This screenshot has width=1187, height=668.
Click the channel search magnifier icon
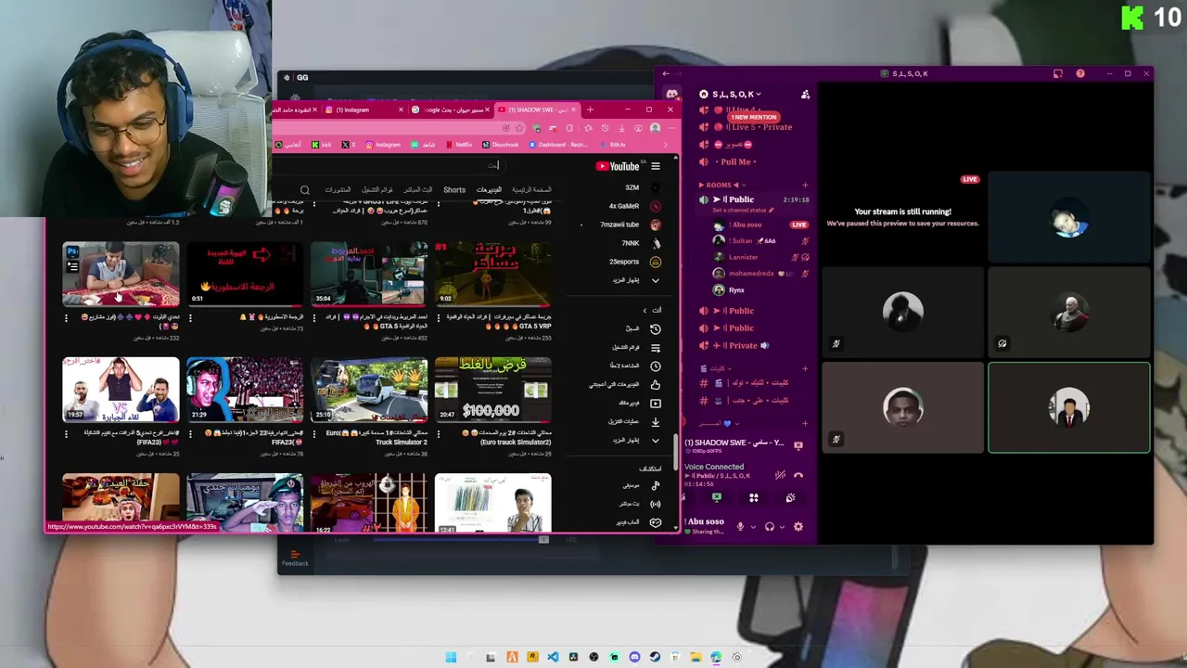304,190
